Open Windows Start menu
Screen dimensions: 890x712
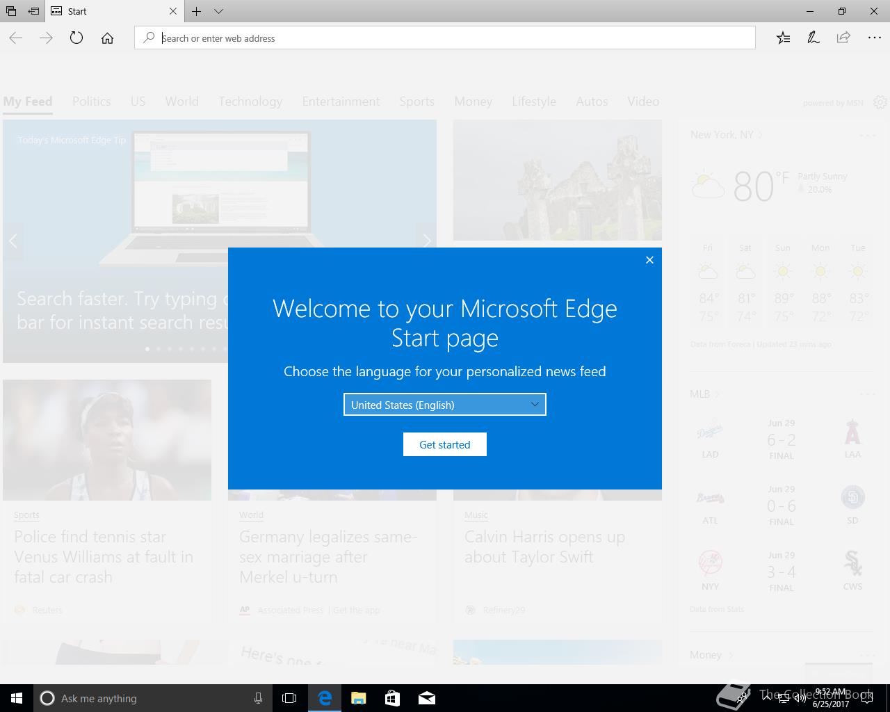17,698
